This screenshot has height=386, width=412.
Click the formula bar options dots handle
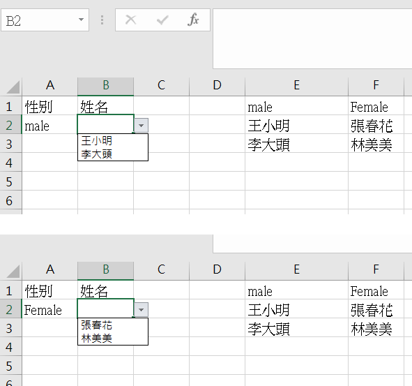pyautogui.click(x=102, y=20)
